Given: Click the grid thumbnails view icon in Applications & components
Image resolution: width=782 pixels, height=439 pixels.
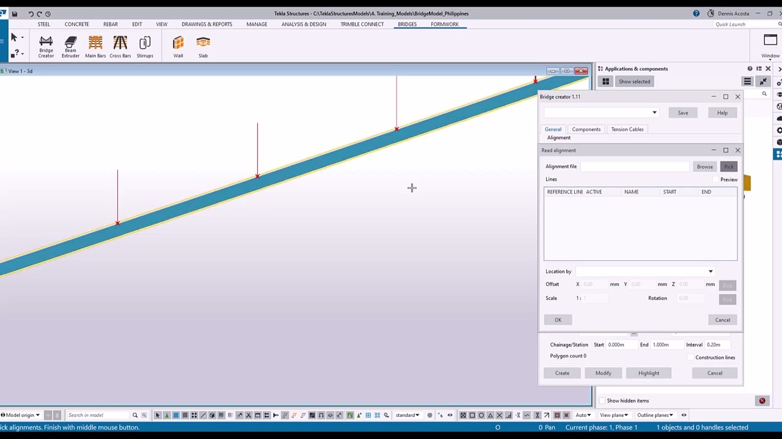Looking at the screenshot, I should 605,82.
